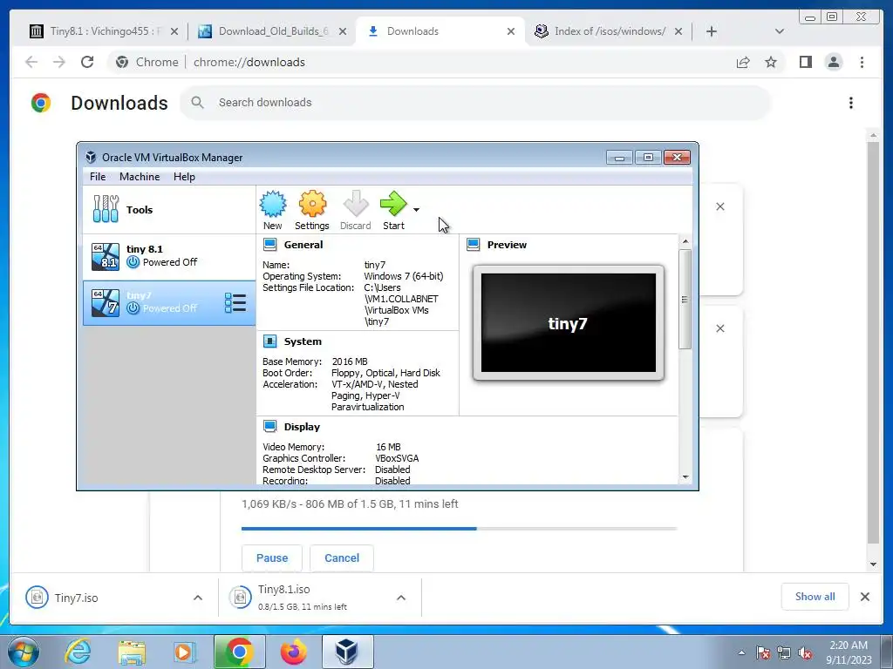Click the VirtualBox details scrollbar up arrow
Viewport: 893px width, 669px height.
[685, 242]
